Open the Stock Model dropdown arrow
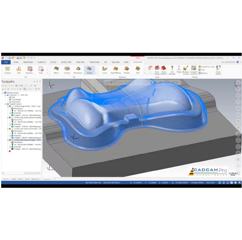 [x=166, y=74]
